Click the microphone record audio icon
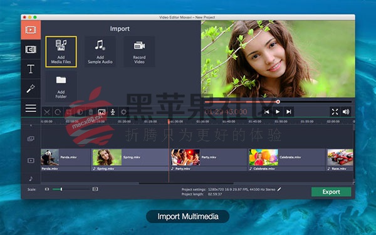This screenshot has height=235, width=376. click(113, 112)
